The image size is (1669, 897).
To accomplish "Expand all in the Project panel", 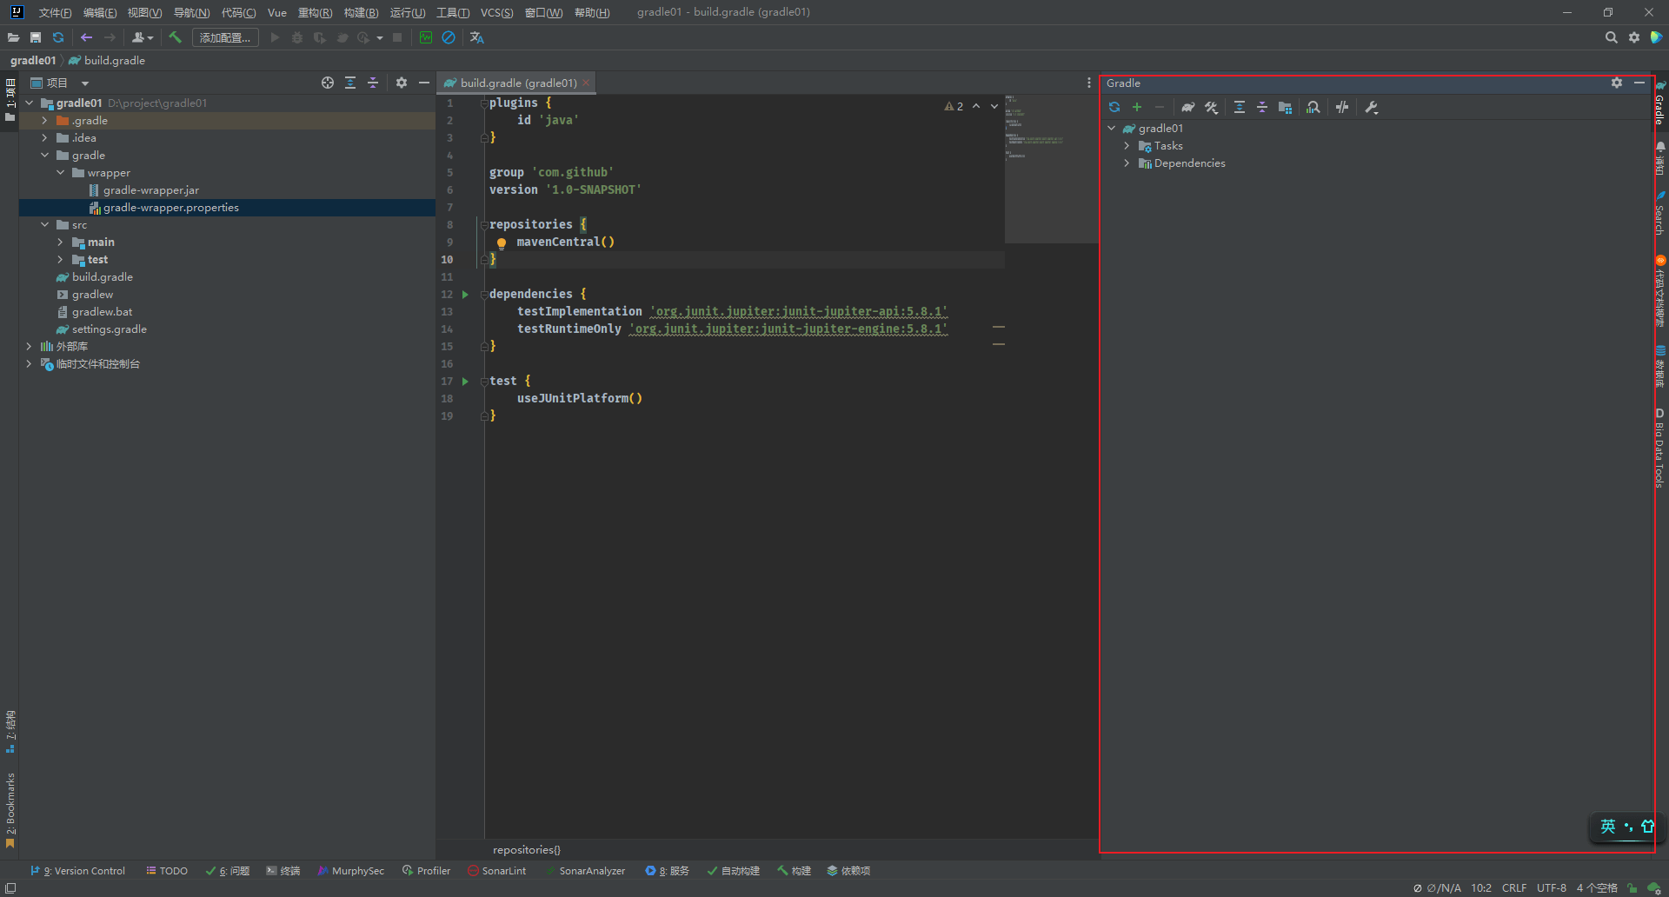I will pyautogui.click(x=350, y=83).
